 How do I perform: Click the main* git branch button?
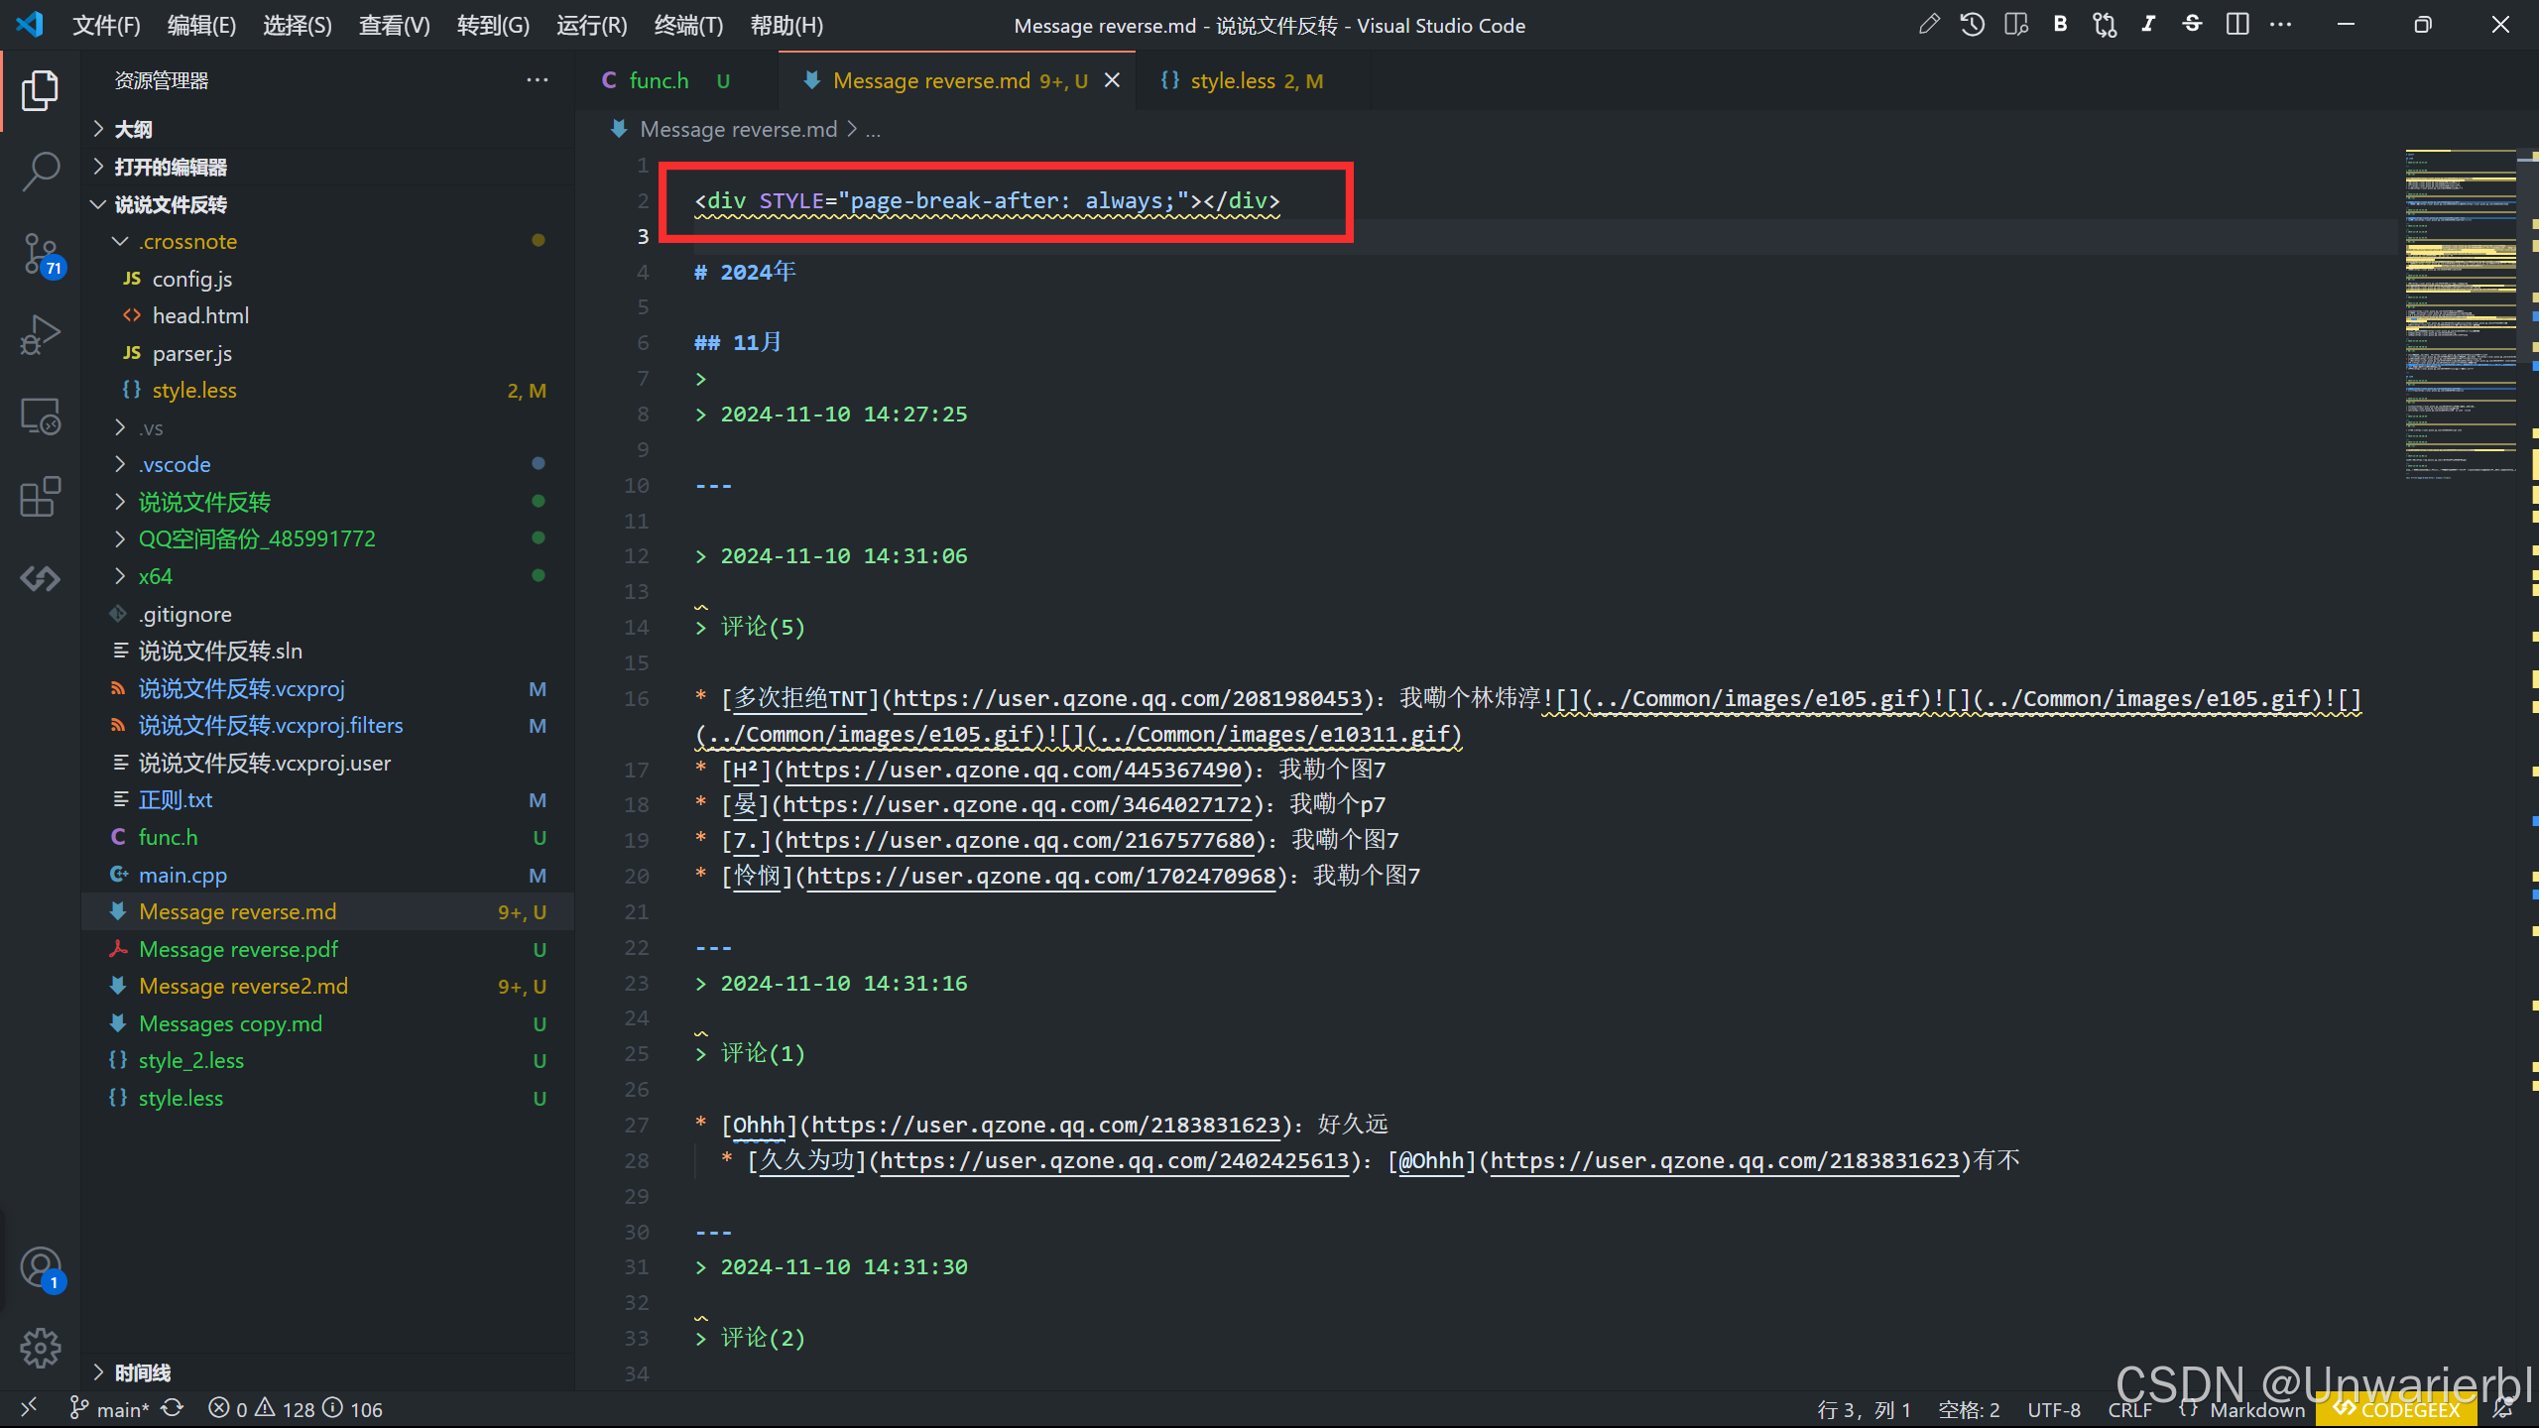(111, 1409)
